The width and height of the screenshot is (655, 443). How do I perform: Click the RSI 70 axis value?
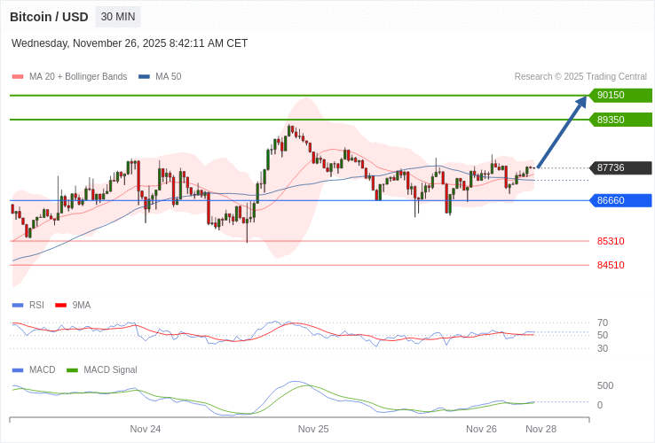pos(603,323)
